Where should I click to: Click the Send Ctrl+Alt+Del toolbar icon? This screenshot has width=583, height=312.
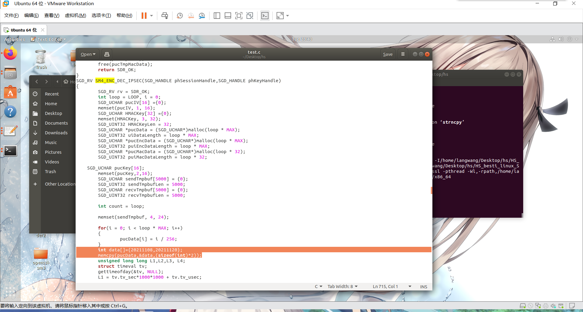tap(165, 15)
